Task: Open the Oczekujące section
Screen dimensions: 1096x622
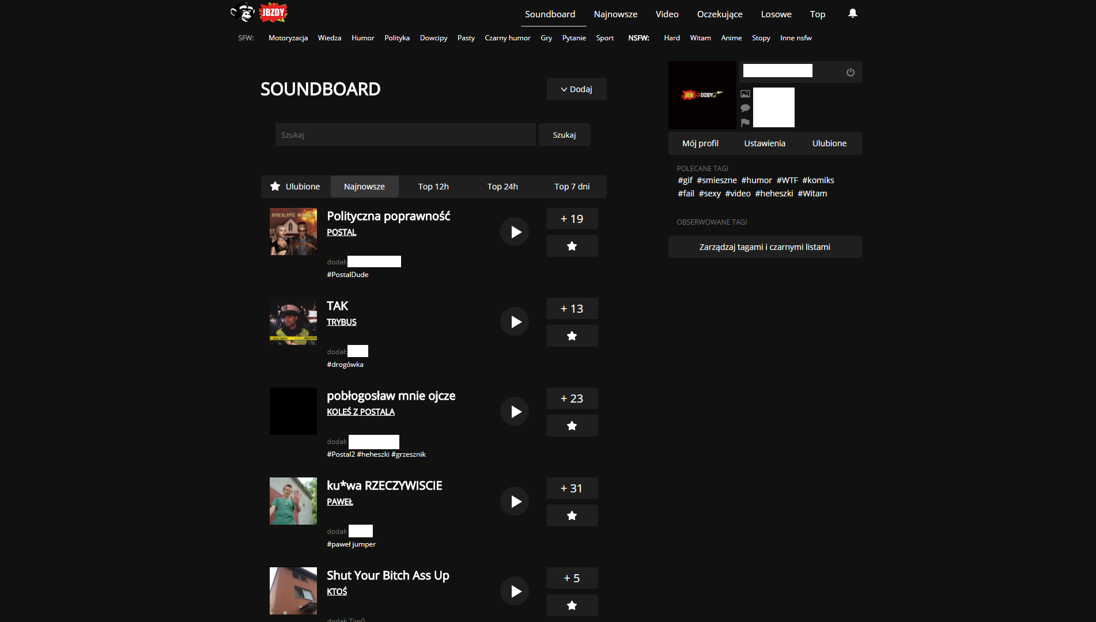Action: 720,14
